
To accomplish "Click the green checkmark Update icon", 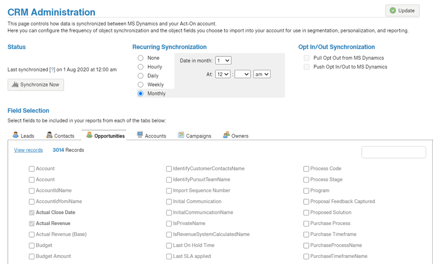I will (393, 11).
